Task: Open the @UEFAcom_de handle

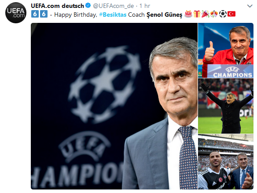Action: point(113,6)
